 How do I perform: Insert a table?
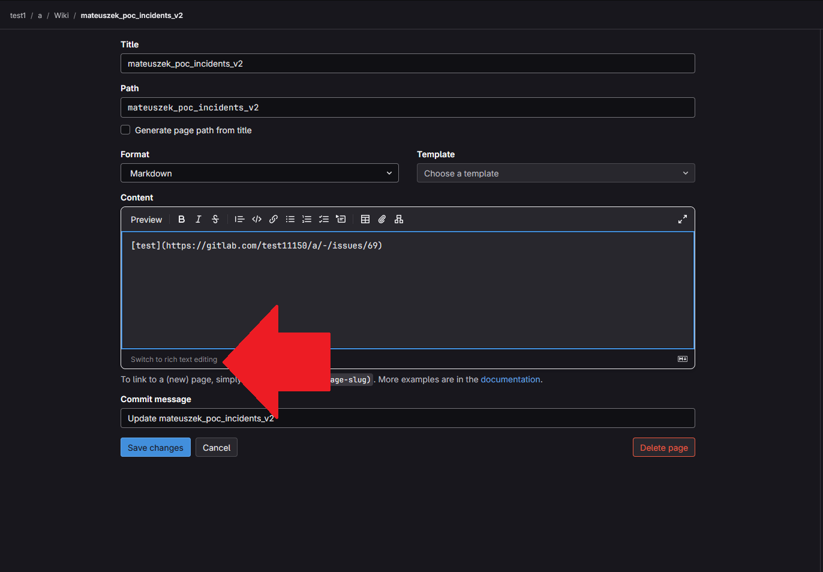(x=365, y=220)
